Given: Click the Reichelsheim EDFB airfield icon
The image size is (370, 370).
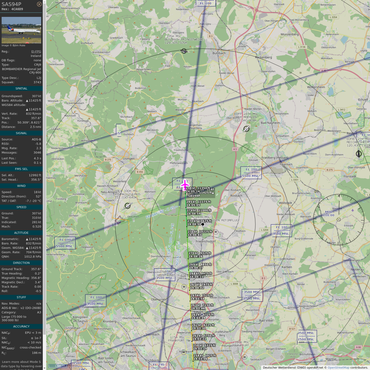Looking at the screenshot, I should 359,154.
